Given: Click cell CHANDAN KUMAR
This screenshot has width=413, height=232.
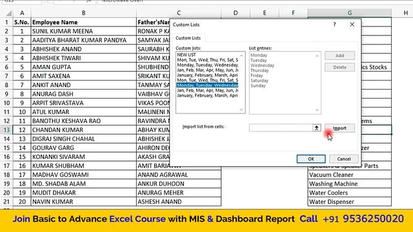Looking at the screenshot, I should point(83,130).
